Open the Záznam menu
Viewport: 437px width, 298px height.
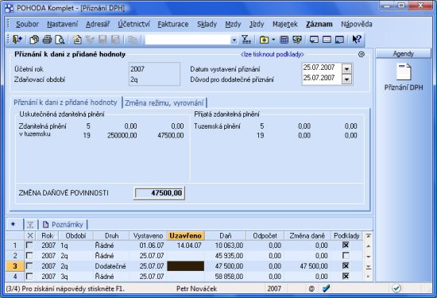point(319,25)
